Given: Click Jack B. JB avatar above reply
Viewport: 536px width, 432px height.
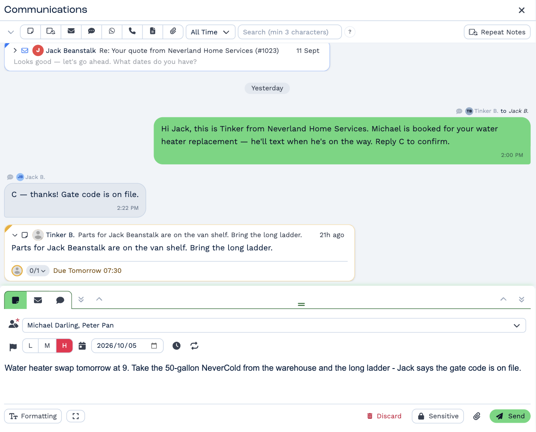Looking at the screenshot, I should point(20,177).
